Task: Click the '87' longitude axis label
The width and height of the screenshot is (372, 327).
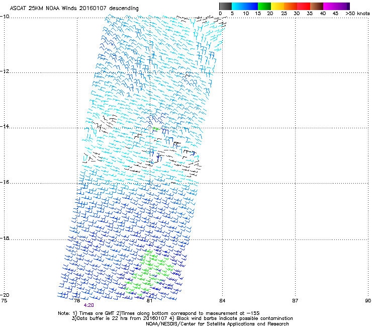Action: (295, 301)
